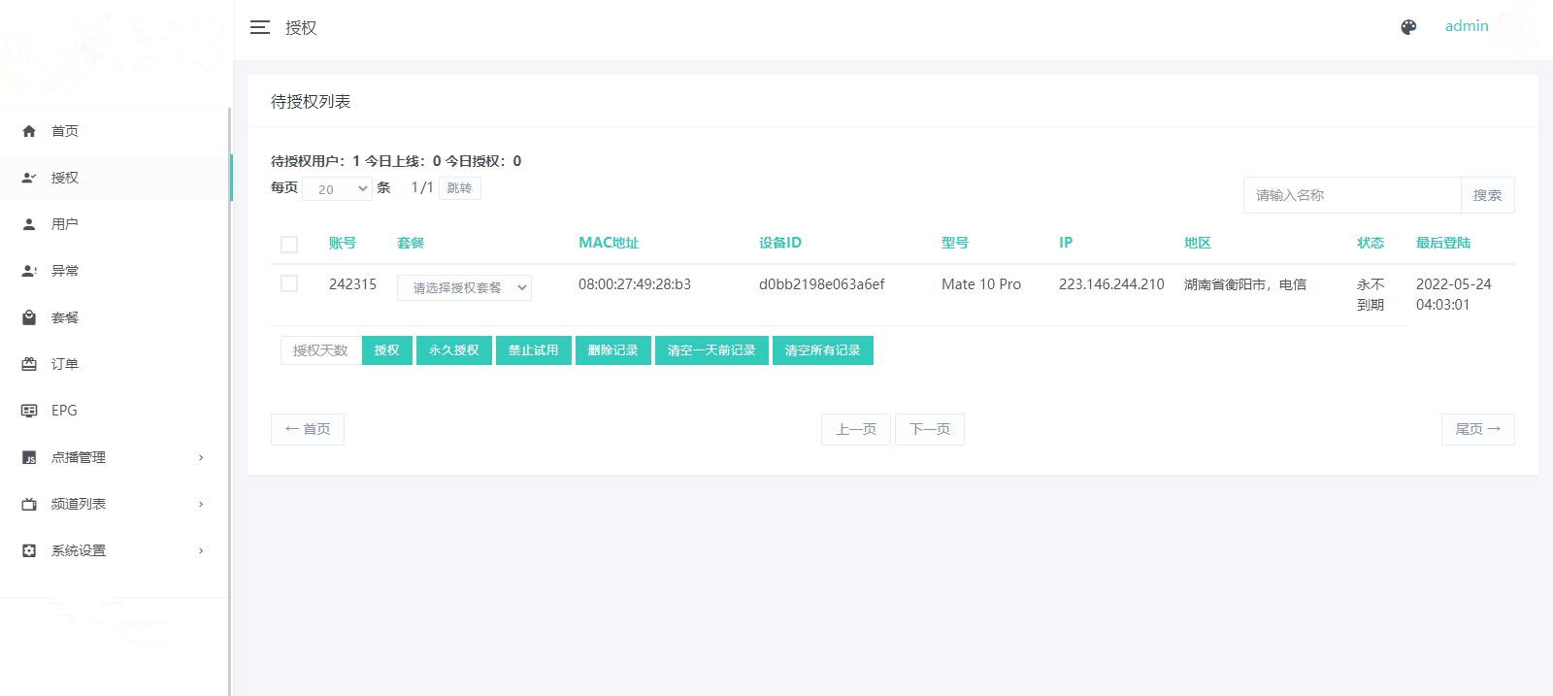Open the per-page 20 dropdown
The image size is (1553, 696).
click(x=337, y=188)
